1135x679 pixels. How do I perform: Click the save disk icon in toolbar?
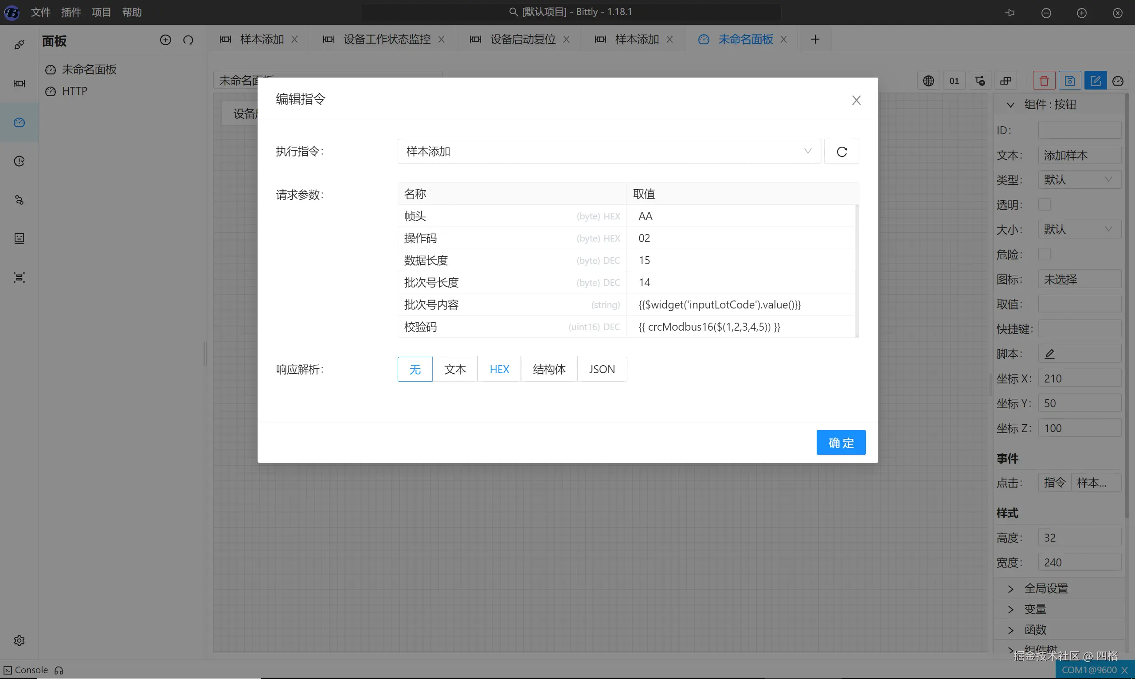[1069, 81]
